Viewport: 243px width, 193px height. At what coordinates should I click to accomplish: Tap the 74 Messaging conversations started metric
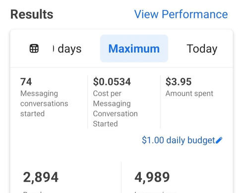(x=44, y=97)
